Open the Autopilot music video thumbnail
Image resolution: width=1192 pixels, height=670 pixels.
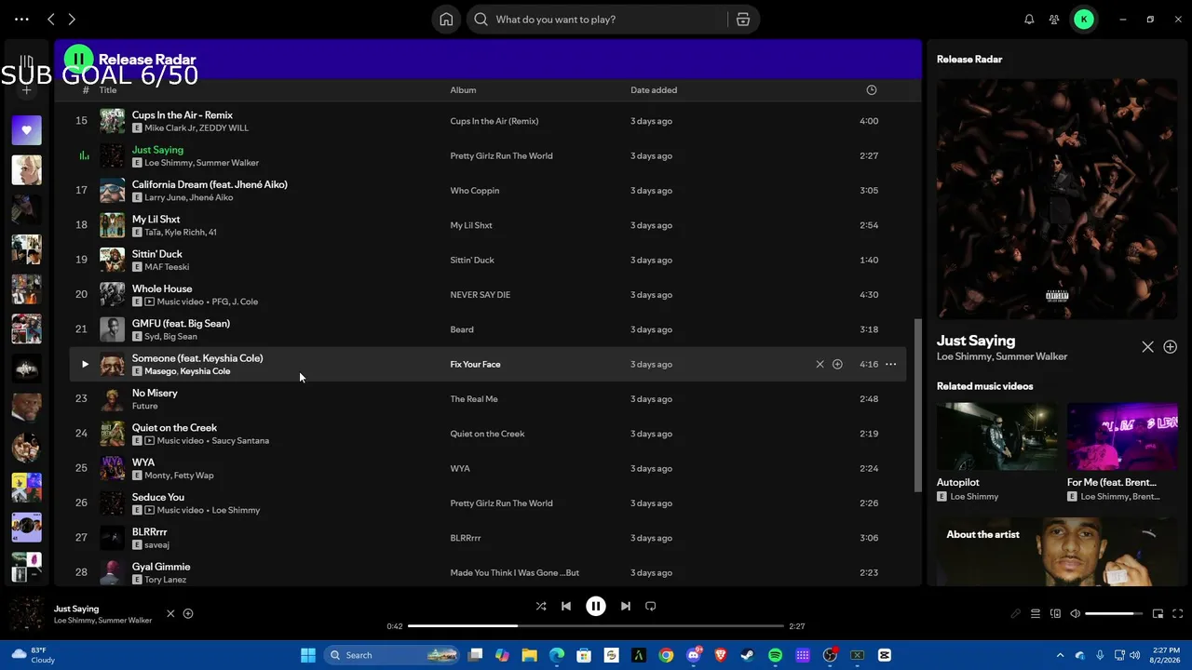(996, 436)
